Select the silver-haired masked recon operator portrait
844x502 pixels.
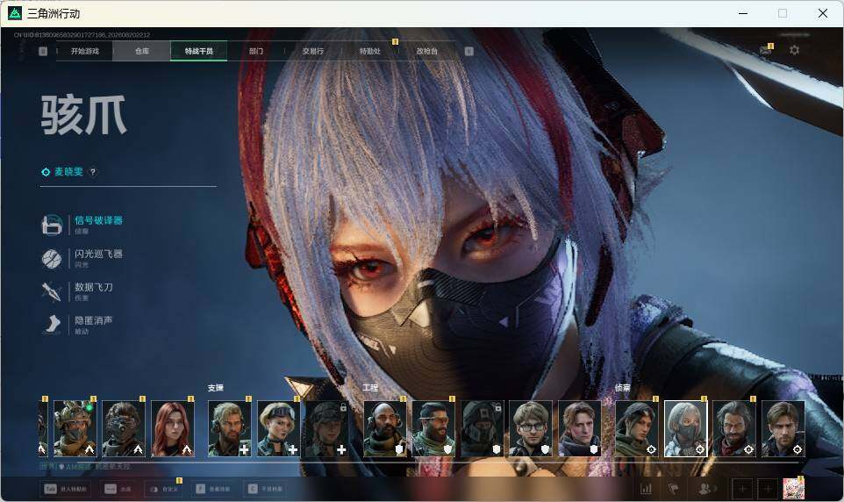point(686,429)
